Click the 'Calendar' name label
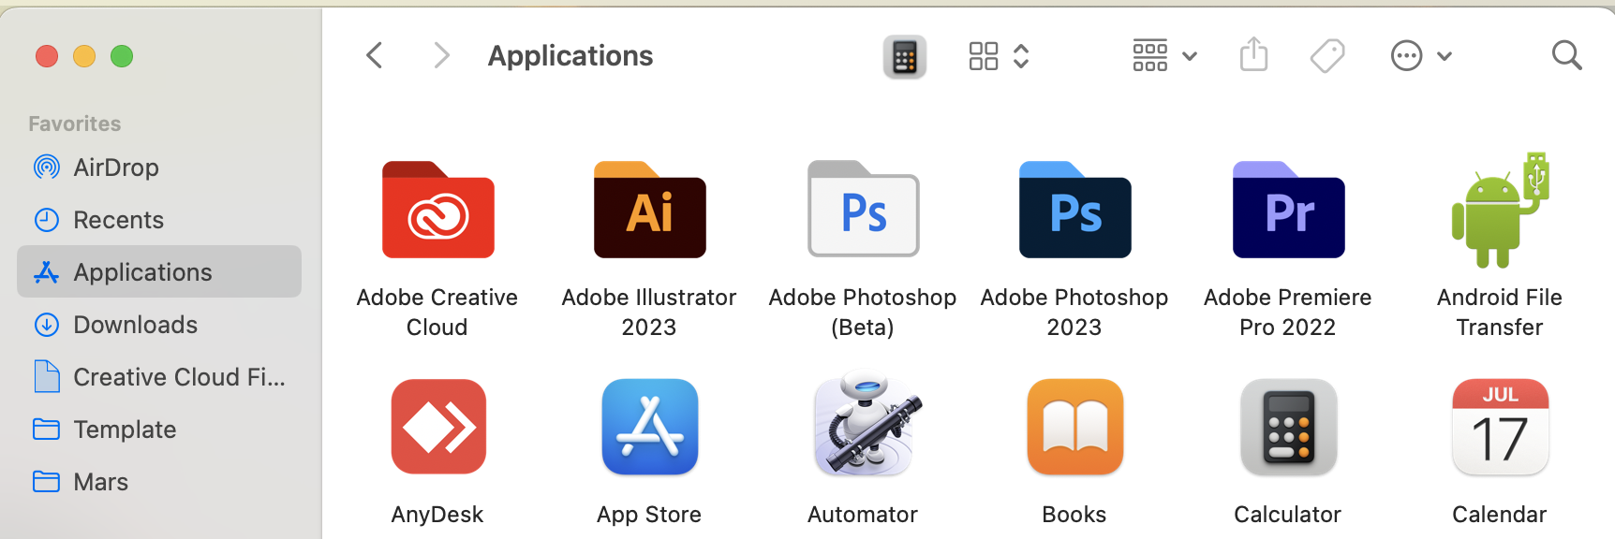 (x=1500, y=515)
